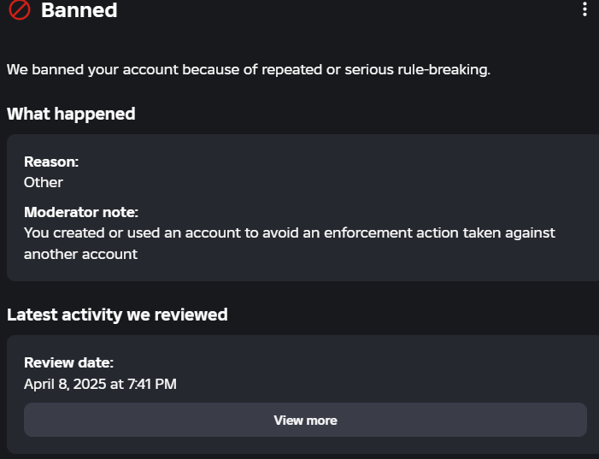Image resolution: width=599 pixels, height=459 pixels.
Task: Click the View more button
Action: click(305, 420)
